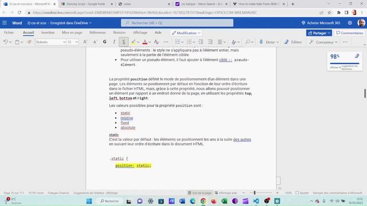This screenshot has height=206, width=367.
Task: Increase font size with larger A
Action: coord(85,42)
